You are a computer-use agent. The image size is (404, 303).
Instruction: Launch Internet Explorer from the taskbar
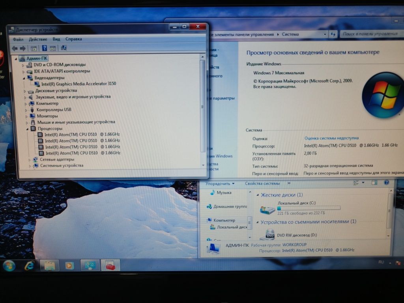29,266
